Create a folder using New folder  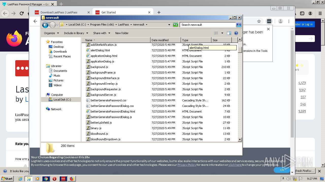pyautogui.click(x=122, y=33)
